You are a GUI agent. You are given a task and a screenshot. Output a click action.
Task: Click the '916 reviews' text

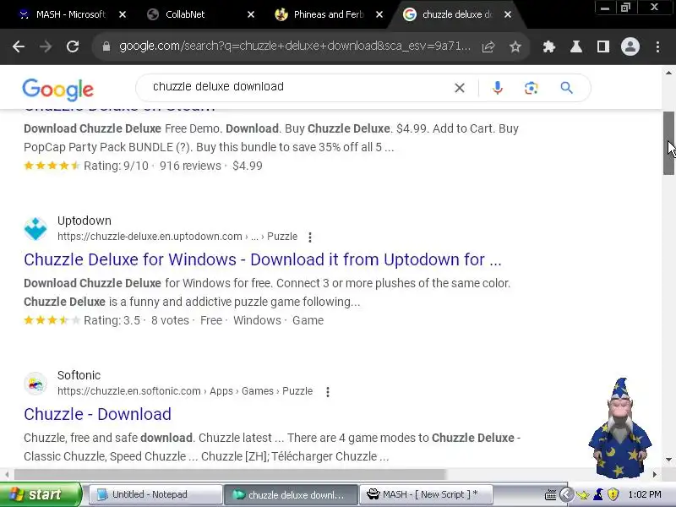[x=190, y=166]
